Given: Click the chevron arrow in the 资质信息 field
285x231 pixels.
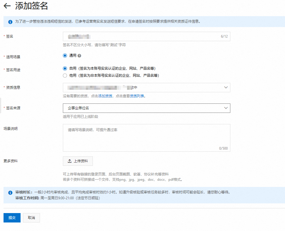Looking at the screenshot, I should click(x=226, y=88).
